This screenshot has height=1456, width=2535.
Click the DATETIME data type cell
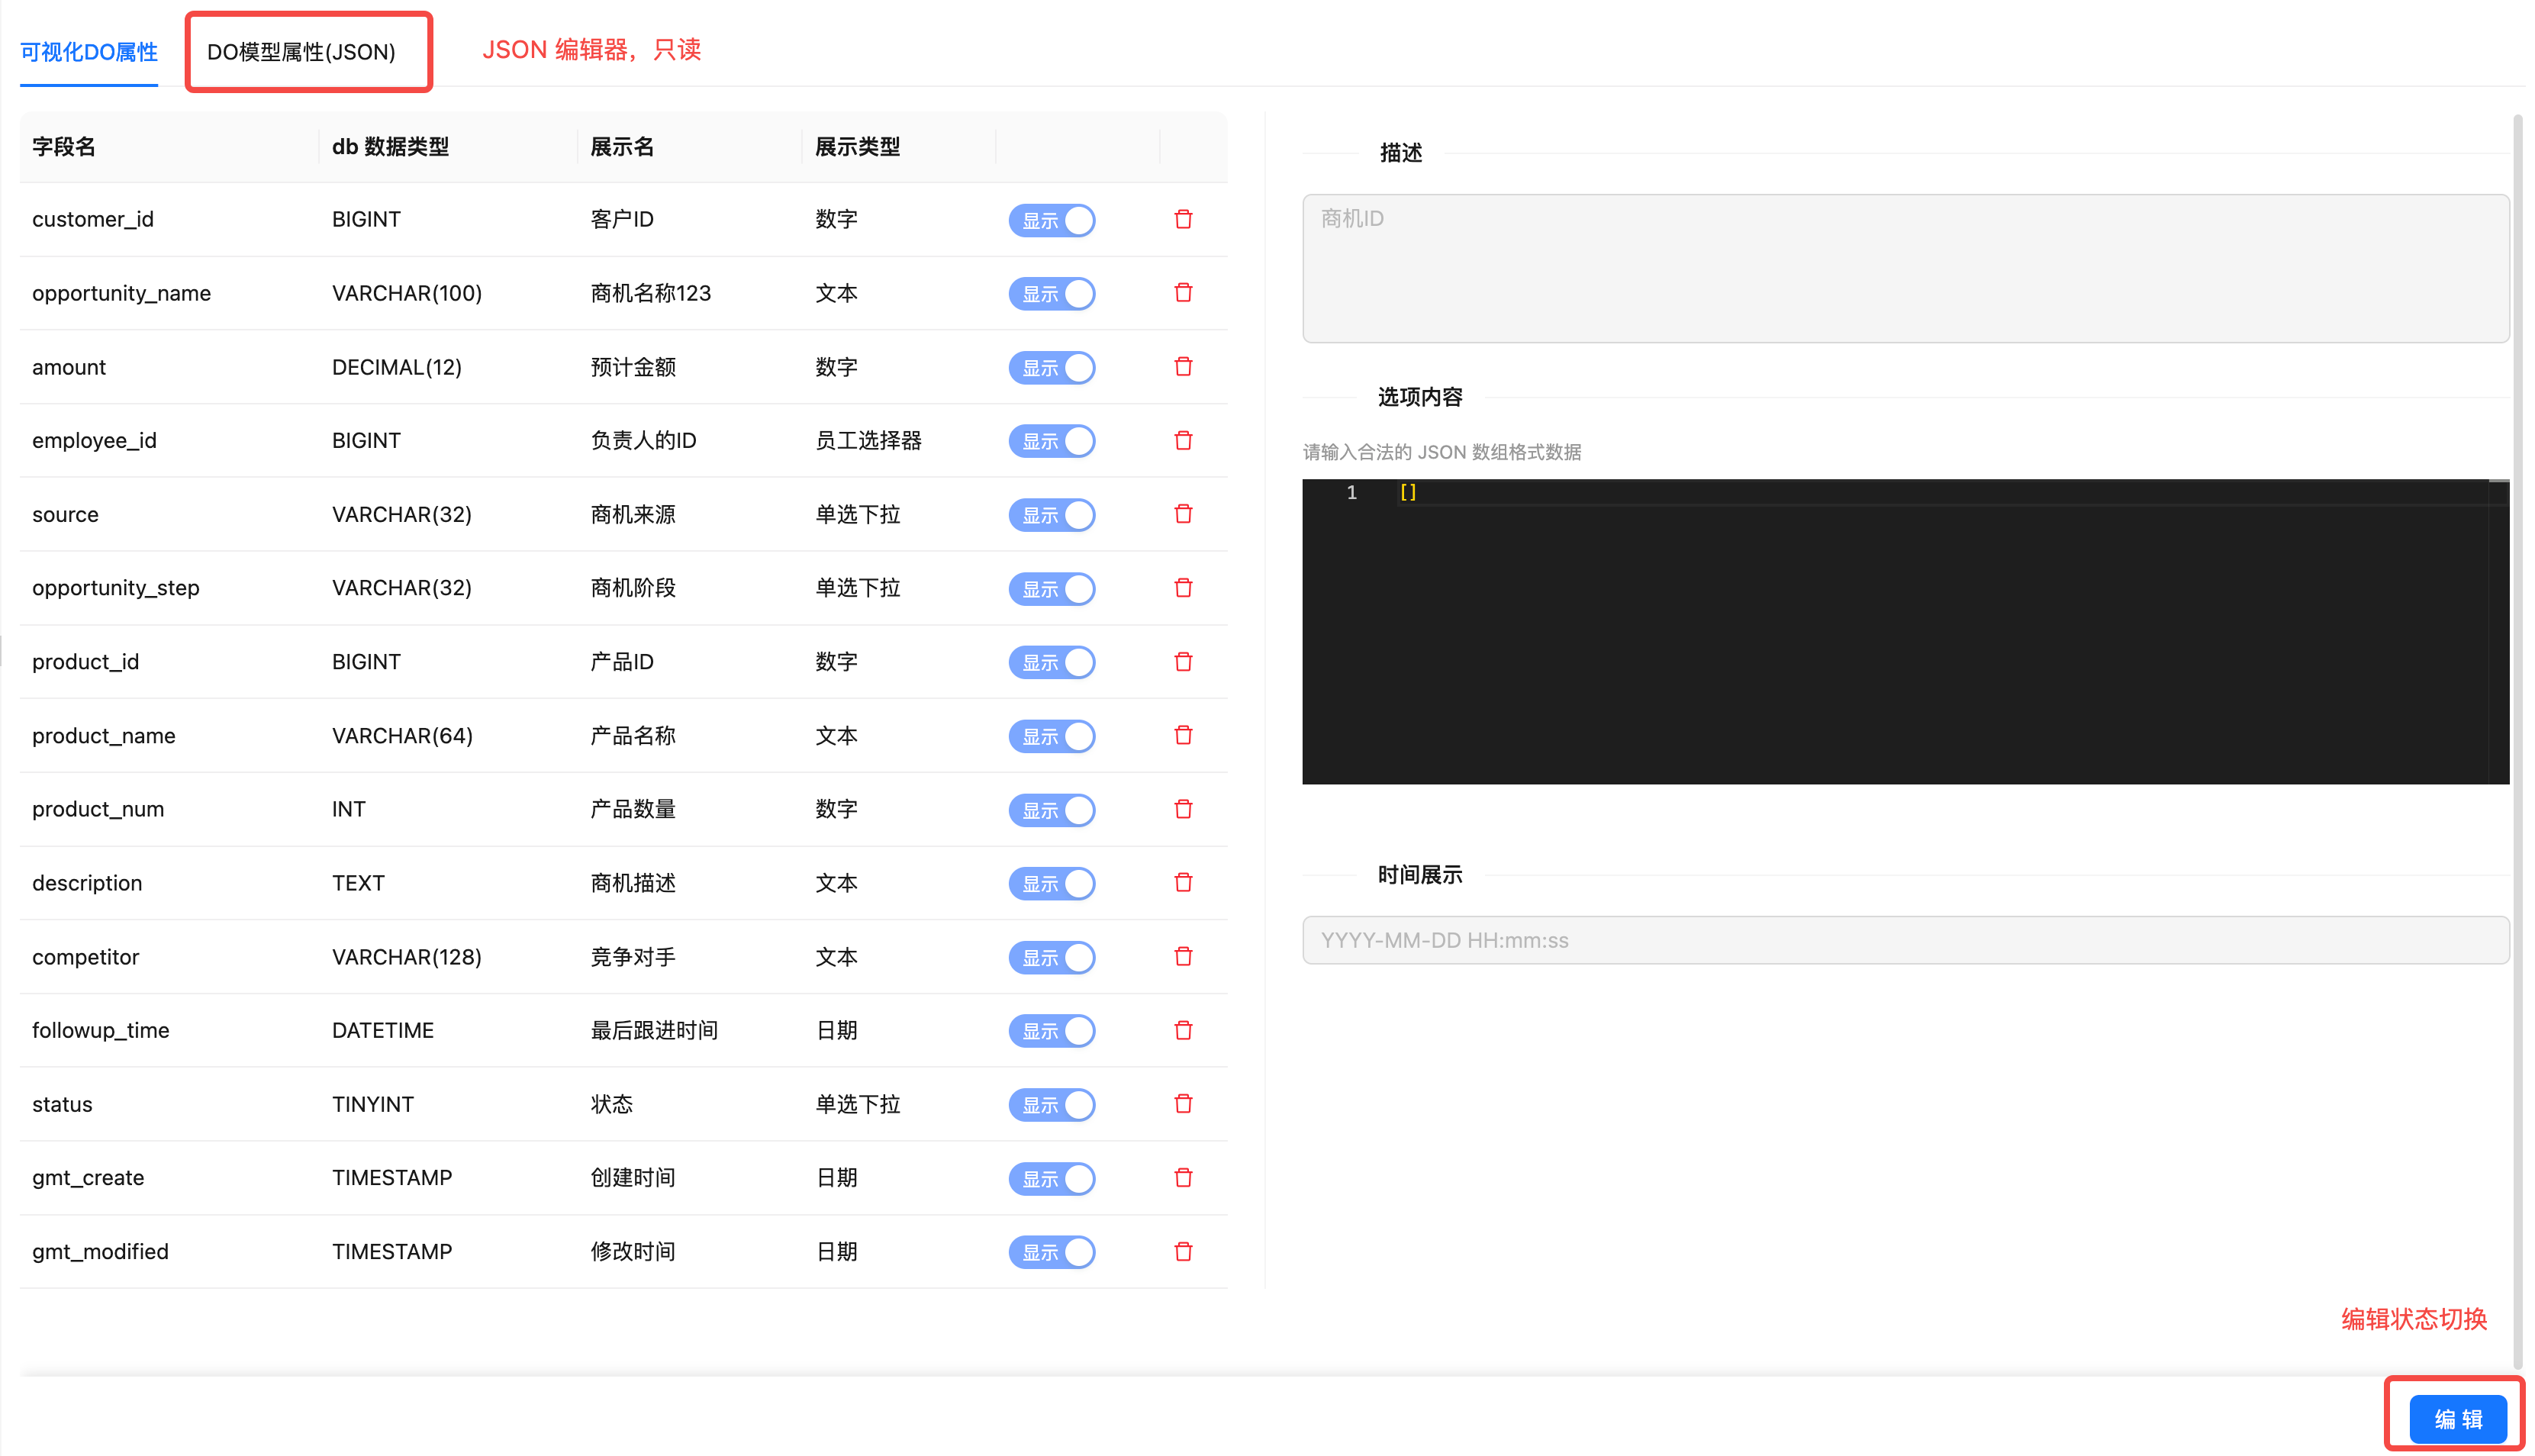point(383,1031)
